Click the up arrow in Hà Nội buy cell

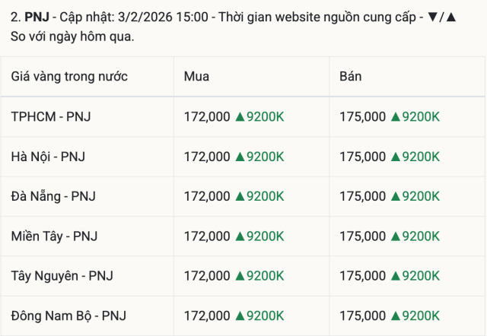click(239, 156)
